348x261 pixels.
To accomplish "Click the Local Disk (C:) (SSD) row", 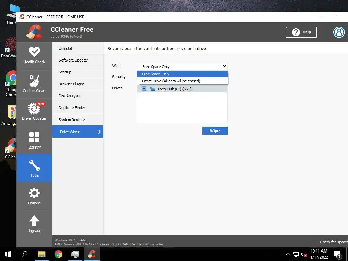I will pos(182,89).
